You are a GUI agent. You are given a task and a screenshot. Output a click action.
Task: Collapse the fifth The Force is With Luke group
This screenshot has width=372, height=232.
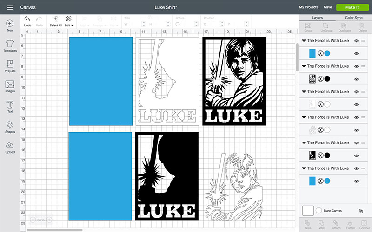tap(304, 143)
